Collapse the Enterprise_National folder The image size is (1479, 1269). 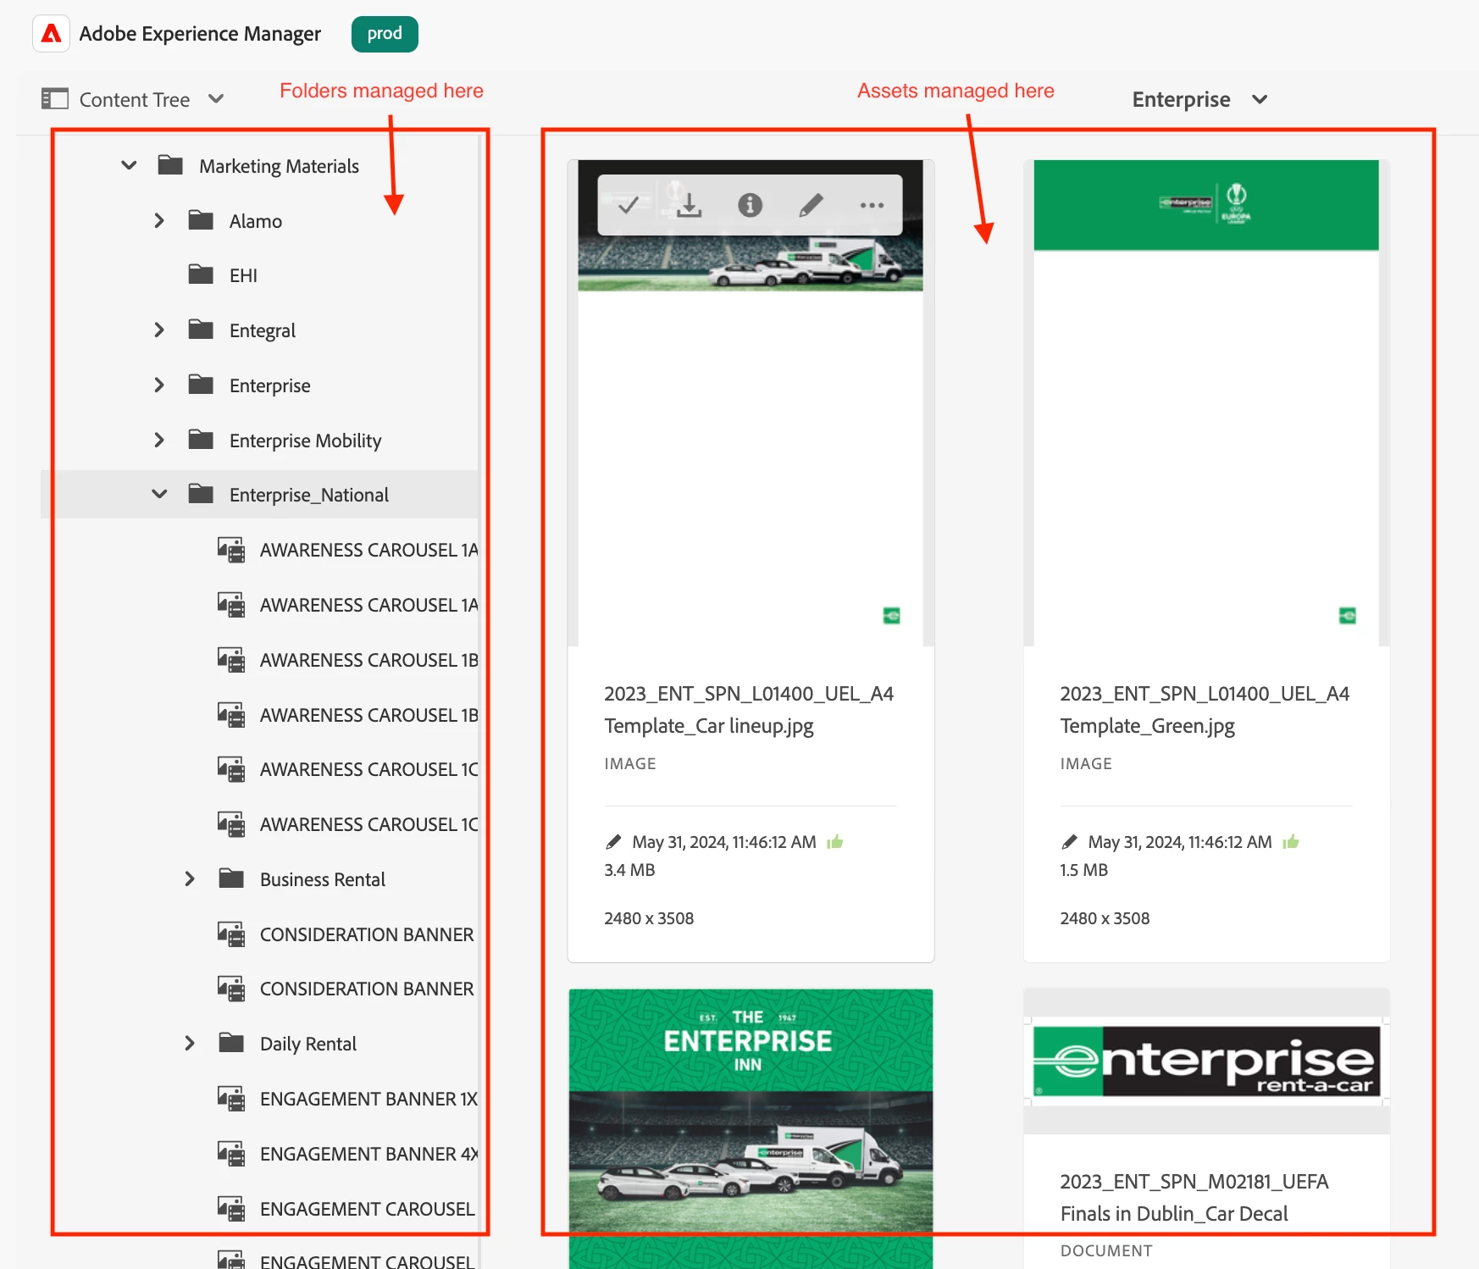(x=159, y=494)
